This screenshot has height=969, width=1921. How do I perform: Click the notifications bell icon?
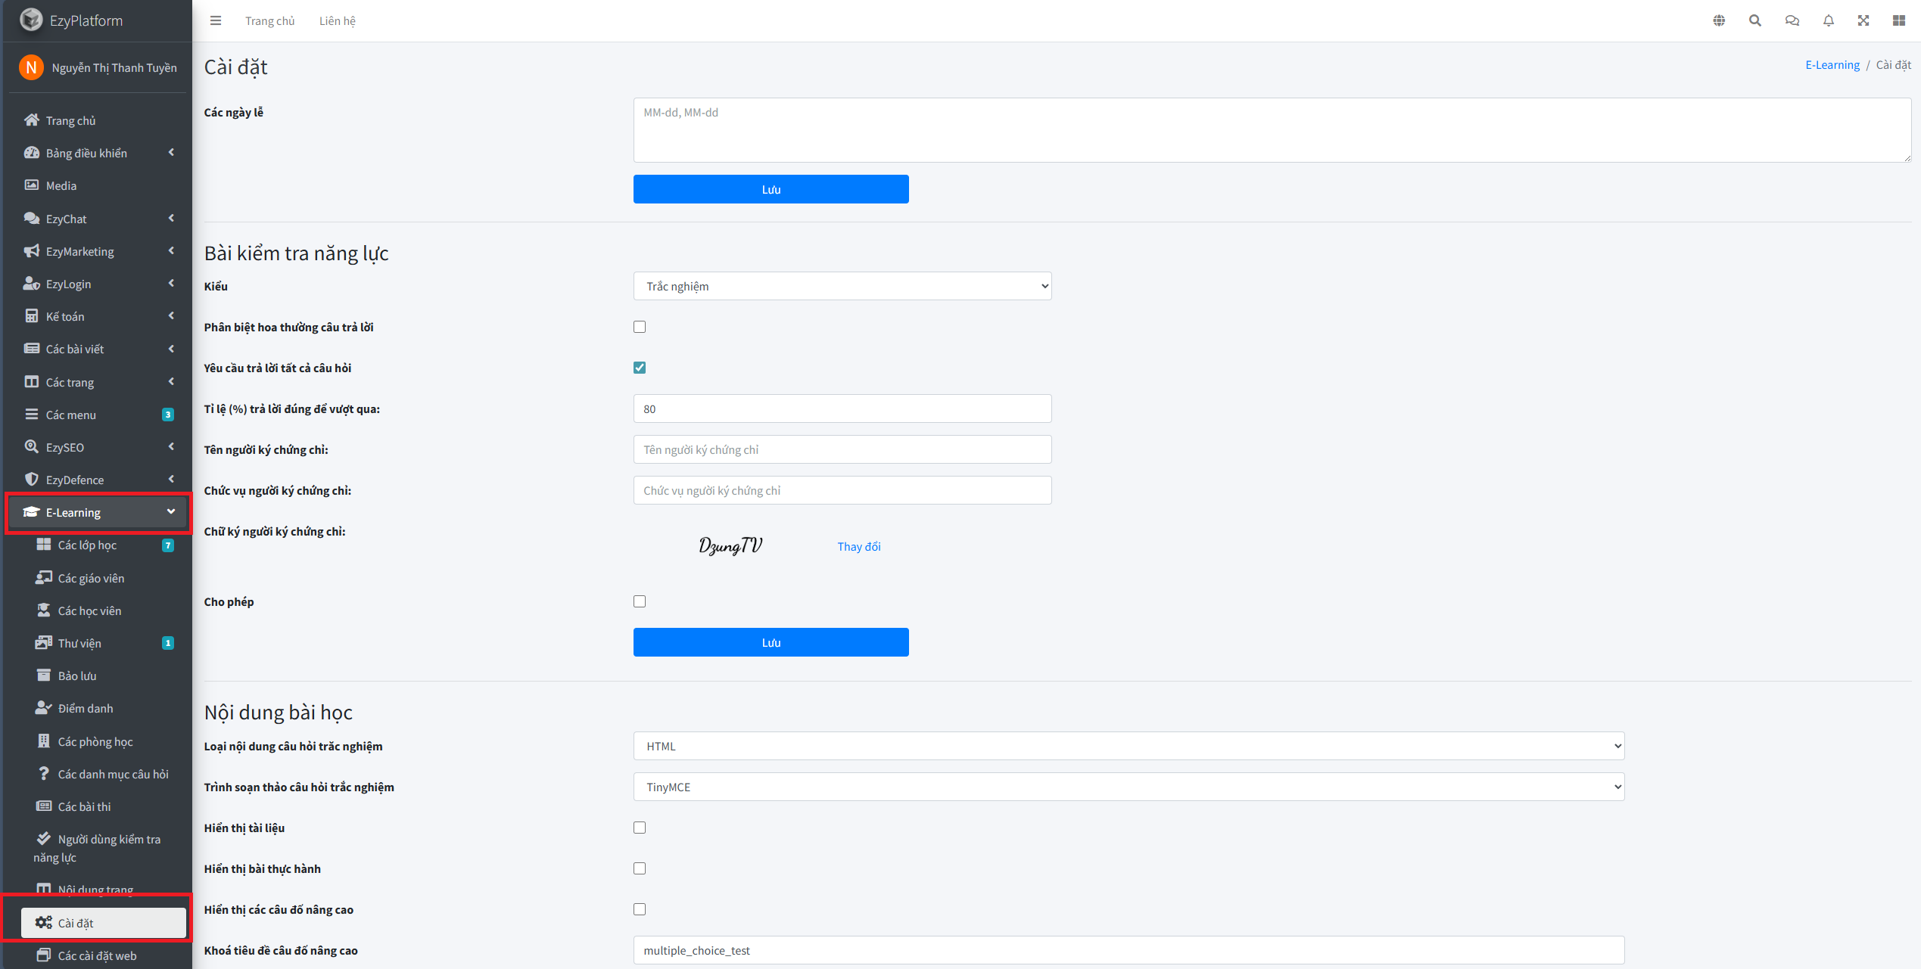1828,20
